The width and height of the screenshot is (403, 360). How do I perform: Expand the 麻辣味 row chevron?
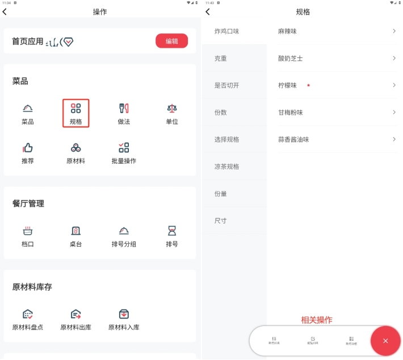pyautogui.click(x=394, y=31)
